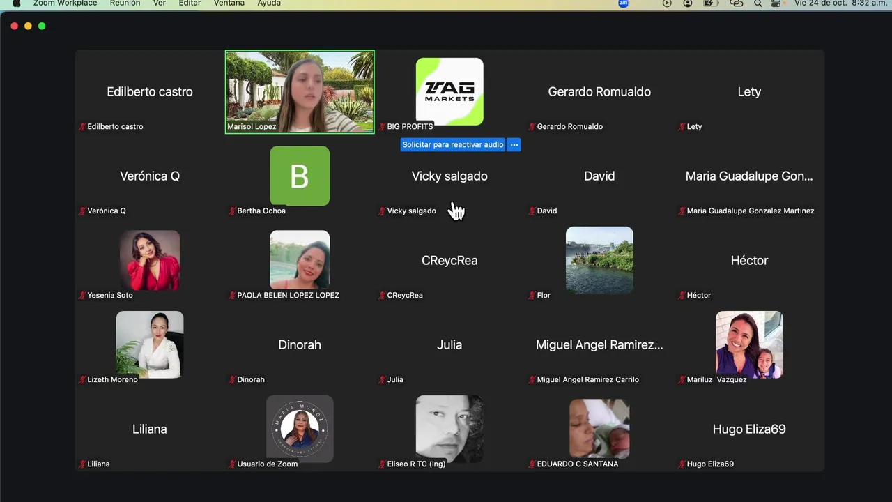892x502 pixels.
Task: Click Eduardo C Santana's baby photo
Action: point(599,429)
